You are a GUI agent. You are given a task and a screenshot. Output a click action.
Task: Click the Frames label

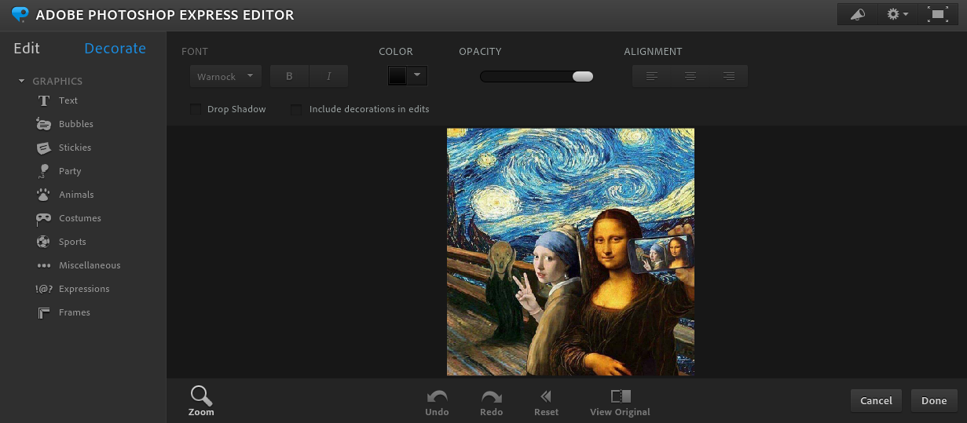[75, 312]
